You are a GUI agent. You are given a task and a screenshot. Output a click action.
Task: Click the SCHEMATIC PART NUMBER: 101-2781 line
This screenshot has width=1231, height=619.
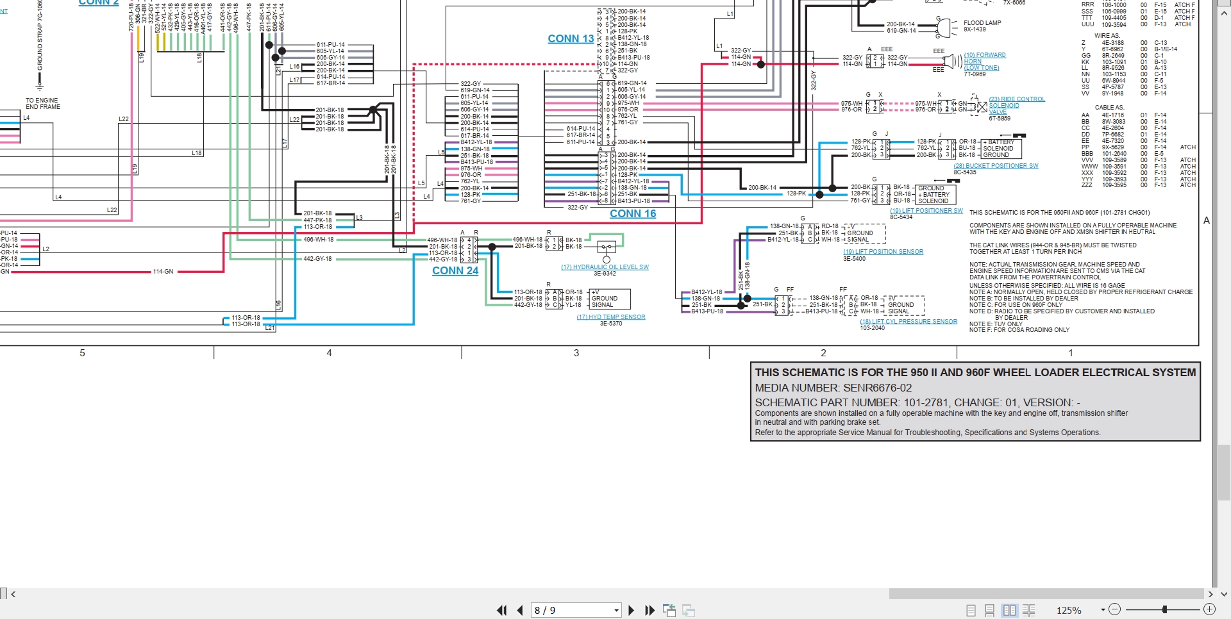tap(918, 402)
